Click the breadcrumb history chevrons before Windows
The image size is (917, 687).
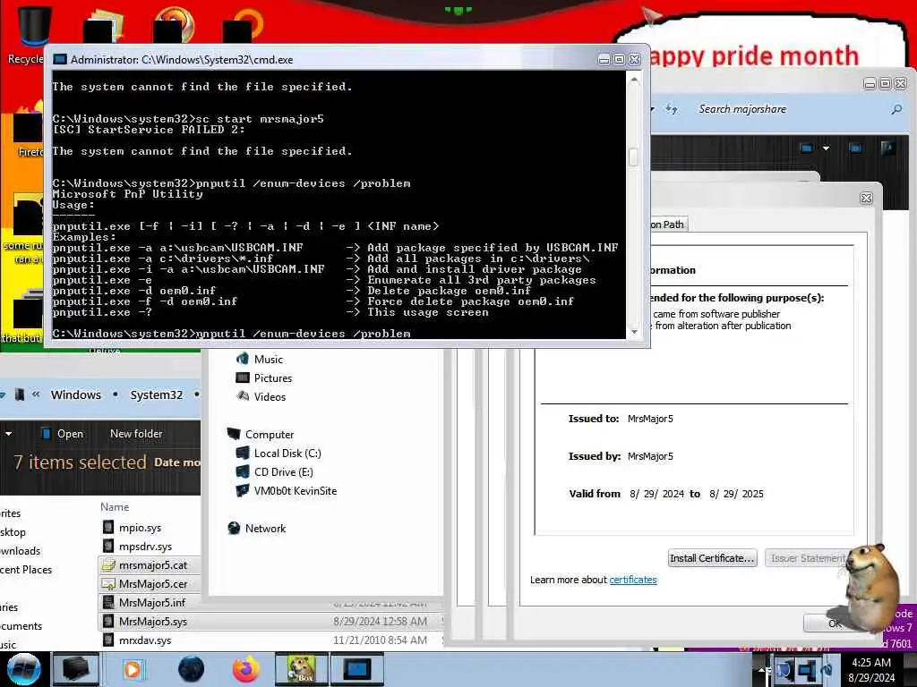click(x=36, y=394)
